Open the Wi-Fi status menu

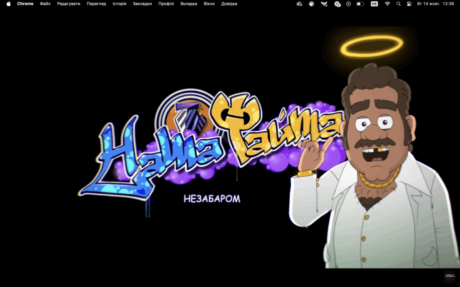pos(387,4)
